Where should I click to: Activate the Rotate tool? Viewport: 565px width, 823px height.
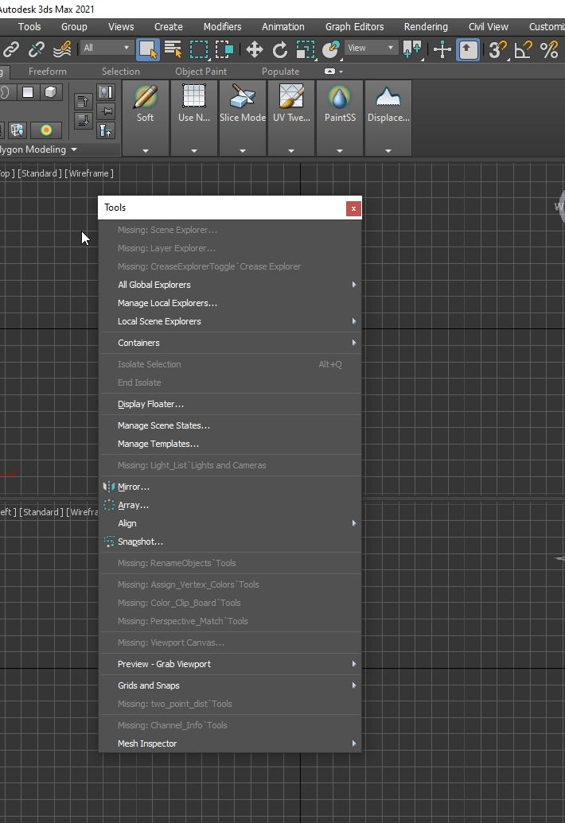click(x=280, y=49)
